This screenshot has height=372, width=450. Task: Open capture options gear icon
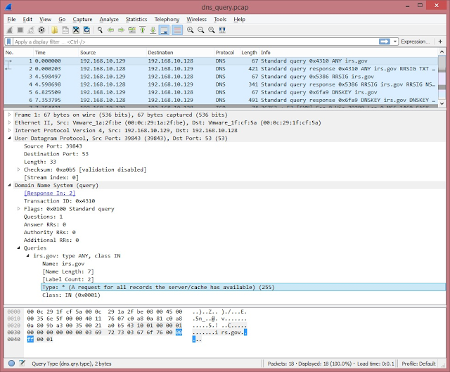click(41, 30)
